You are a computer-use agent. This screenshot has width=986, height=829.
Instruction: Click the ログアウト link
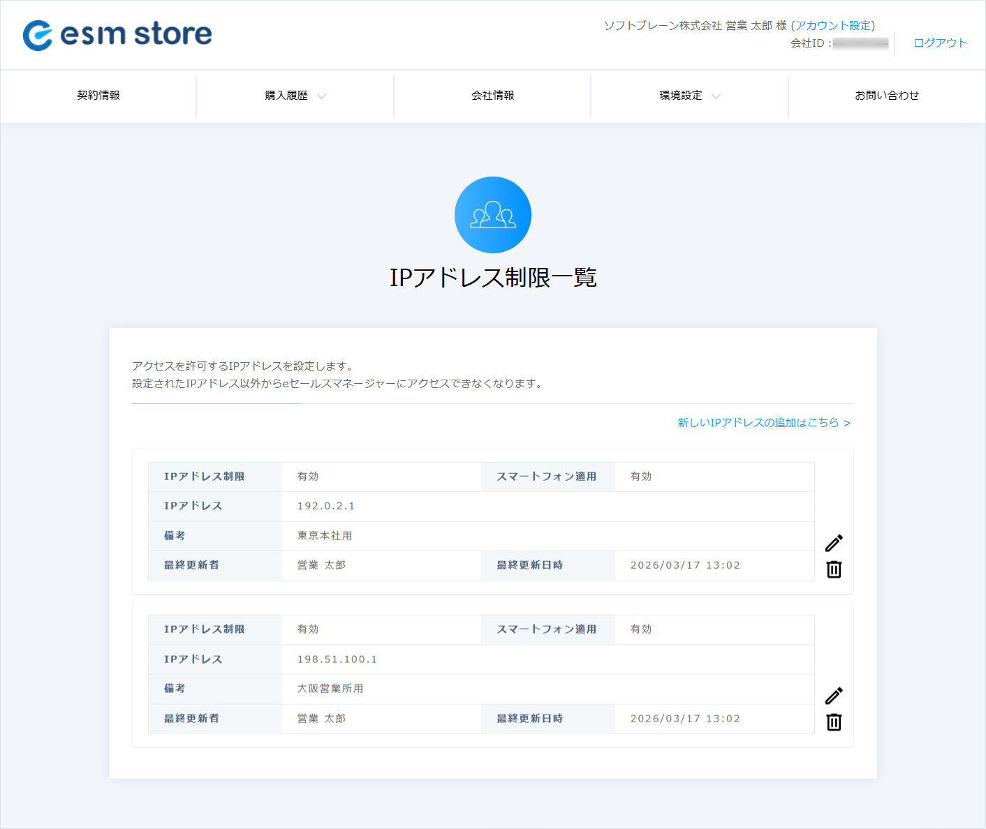coord(940,43)
